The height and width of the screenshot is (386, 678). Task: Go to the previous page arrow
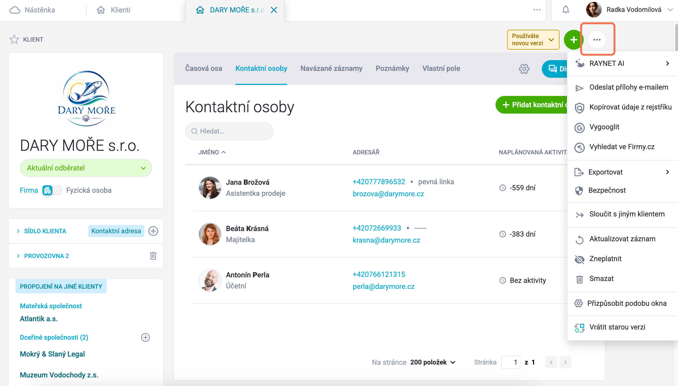(551, 362)
